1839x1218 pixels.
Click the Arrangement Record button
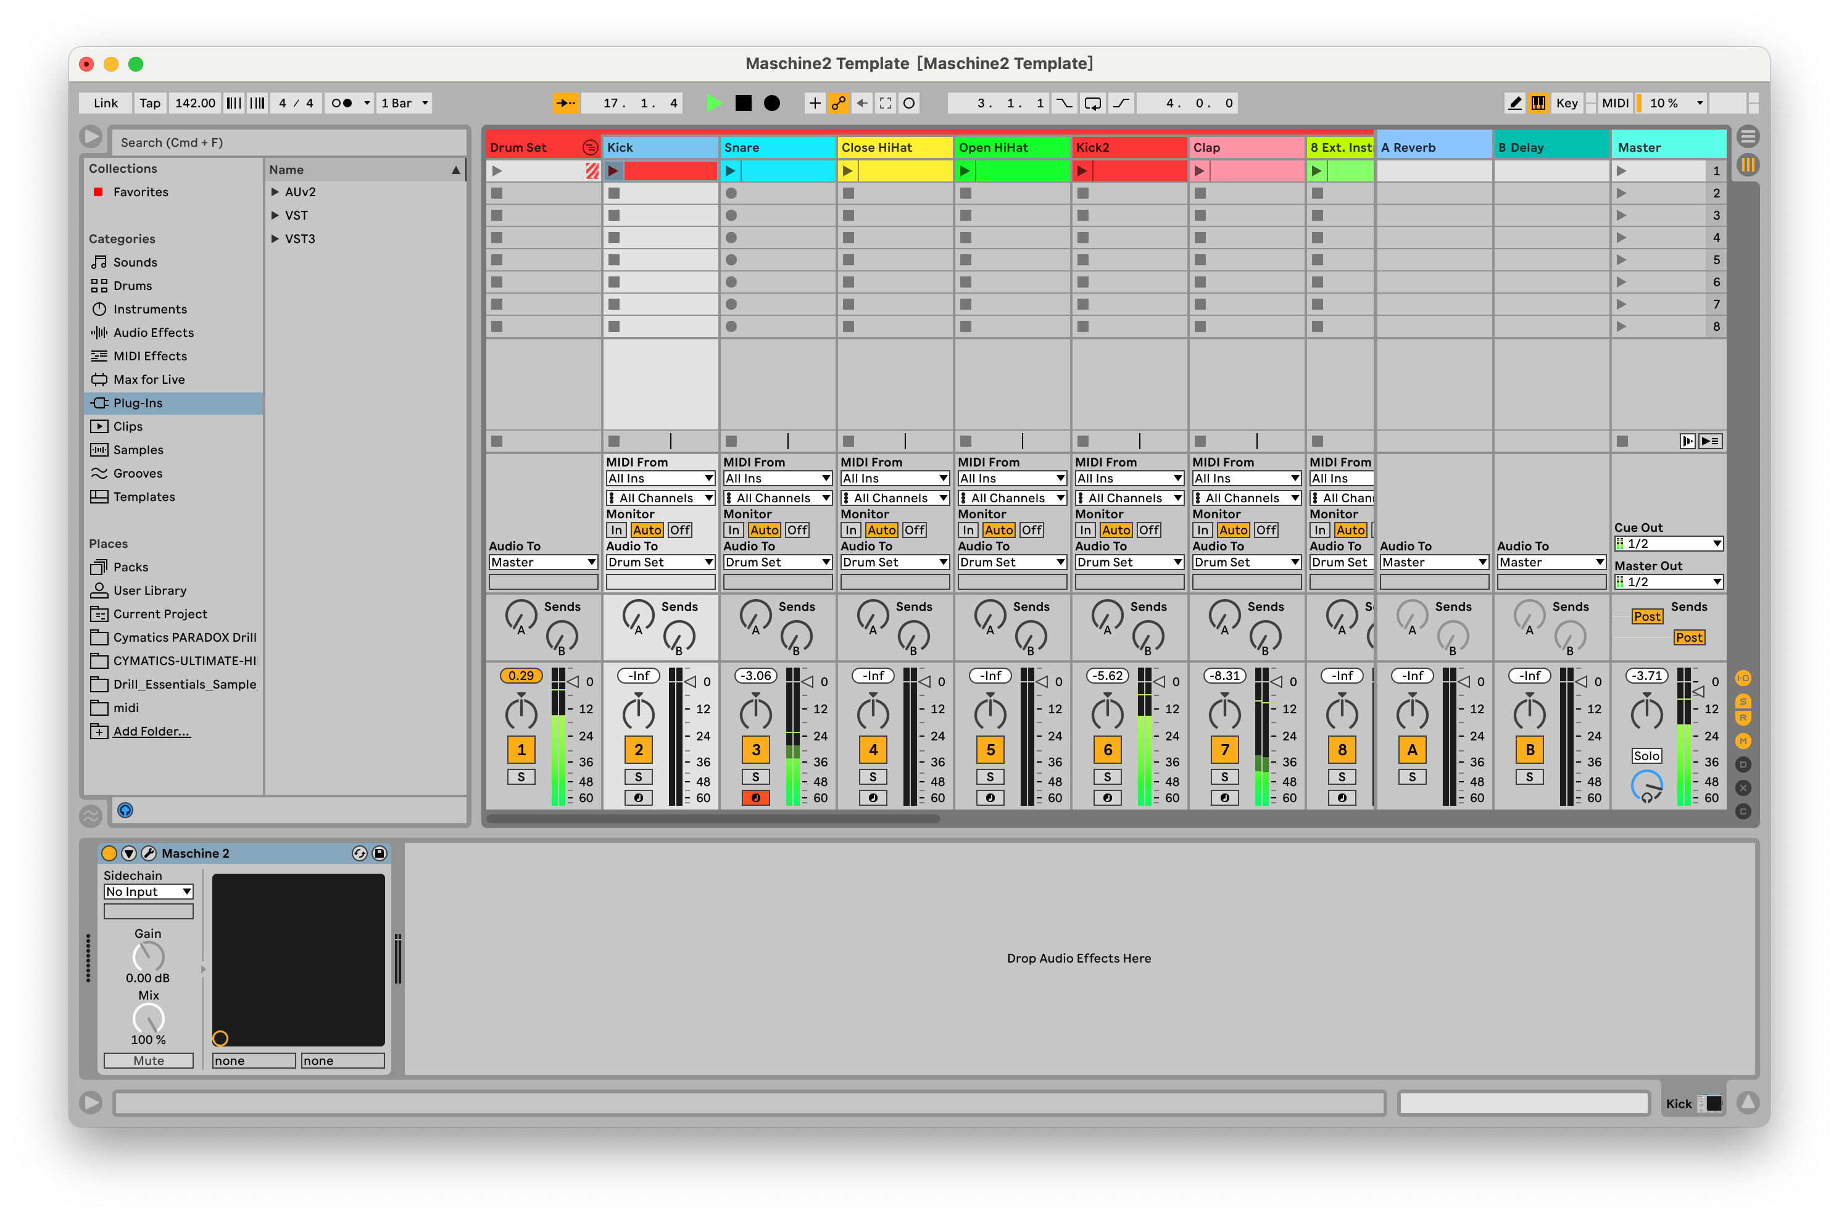point(771,102)
